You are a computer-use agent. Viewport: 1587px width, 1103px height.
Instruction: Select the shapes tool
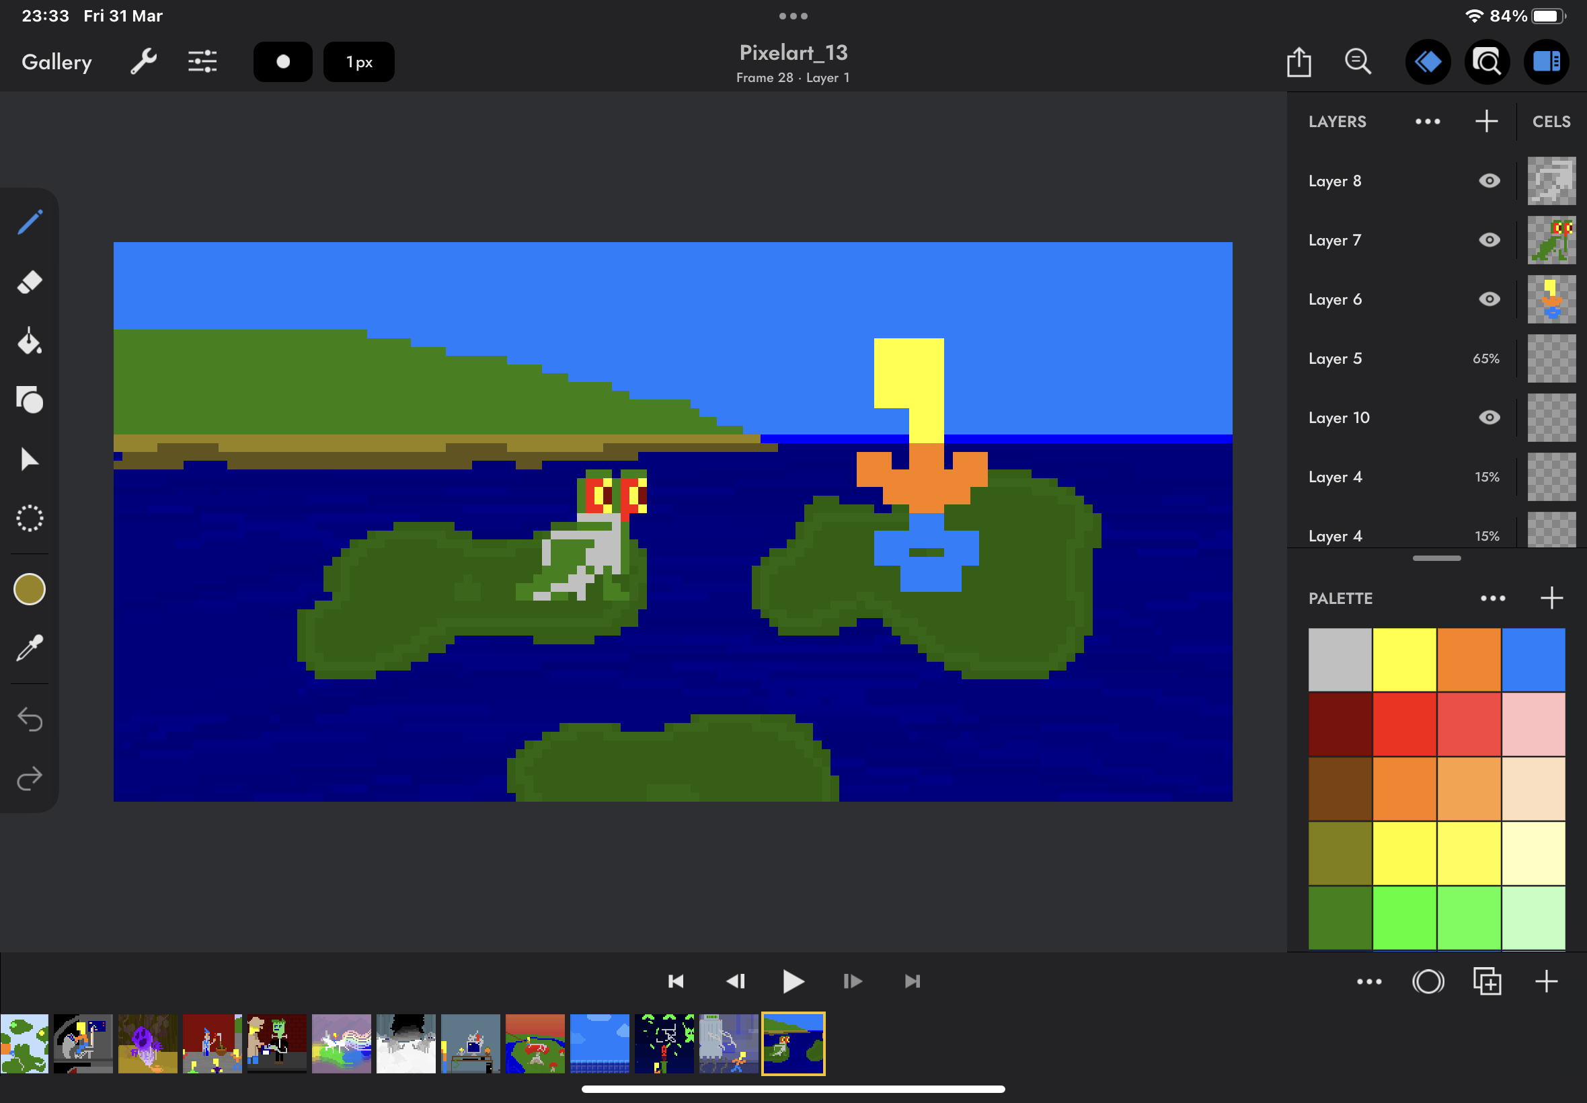tap(30, 400)
